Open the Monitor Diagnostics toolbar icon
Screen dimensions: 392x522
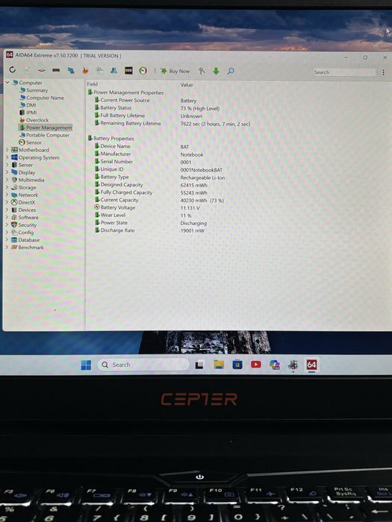coord(99,70)
